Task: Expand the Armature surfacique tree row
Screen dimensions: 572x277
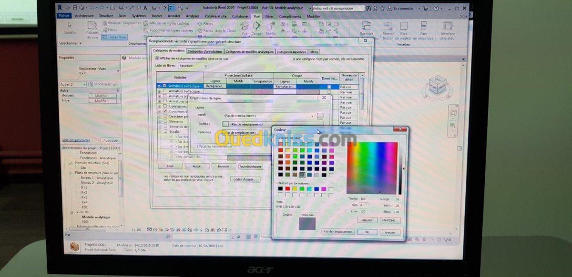Action: pos(159,86)
